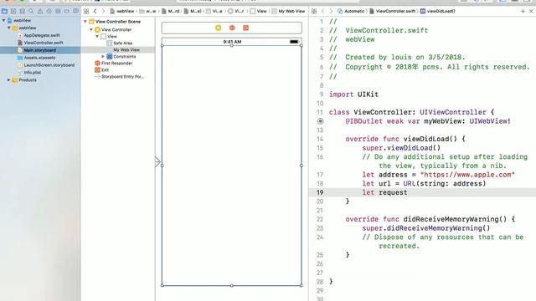The image size is (536, 301).
Task: Open the Find navigator magnifier icon
Action: click(31, 11)
